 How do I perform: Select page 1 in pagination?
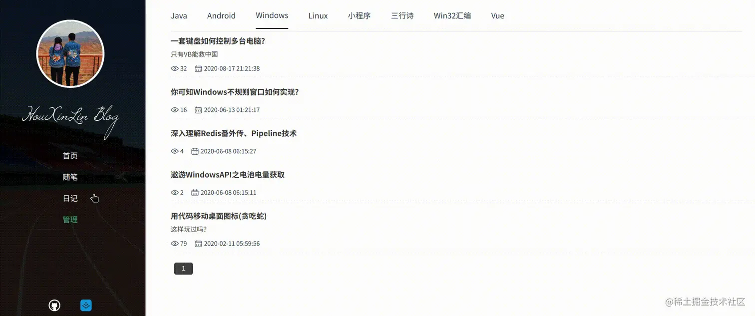(x=183, y=268)
